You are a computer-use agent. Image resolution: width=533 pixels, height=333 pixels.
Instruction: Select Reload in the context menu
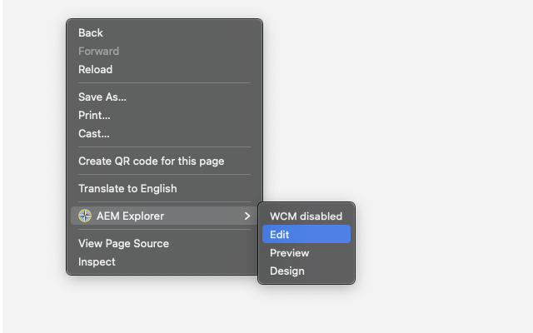pyautogui.click(x=164, y=70)
